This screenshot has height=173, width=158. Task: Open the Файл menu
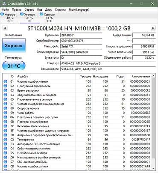click(x=5, y=10)
